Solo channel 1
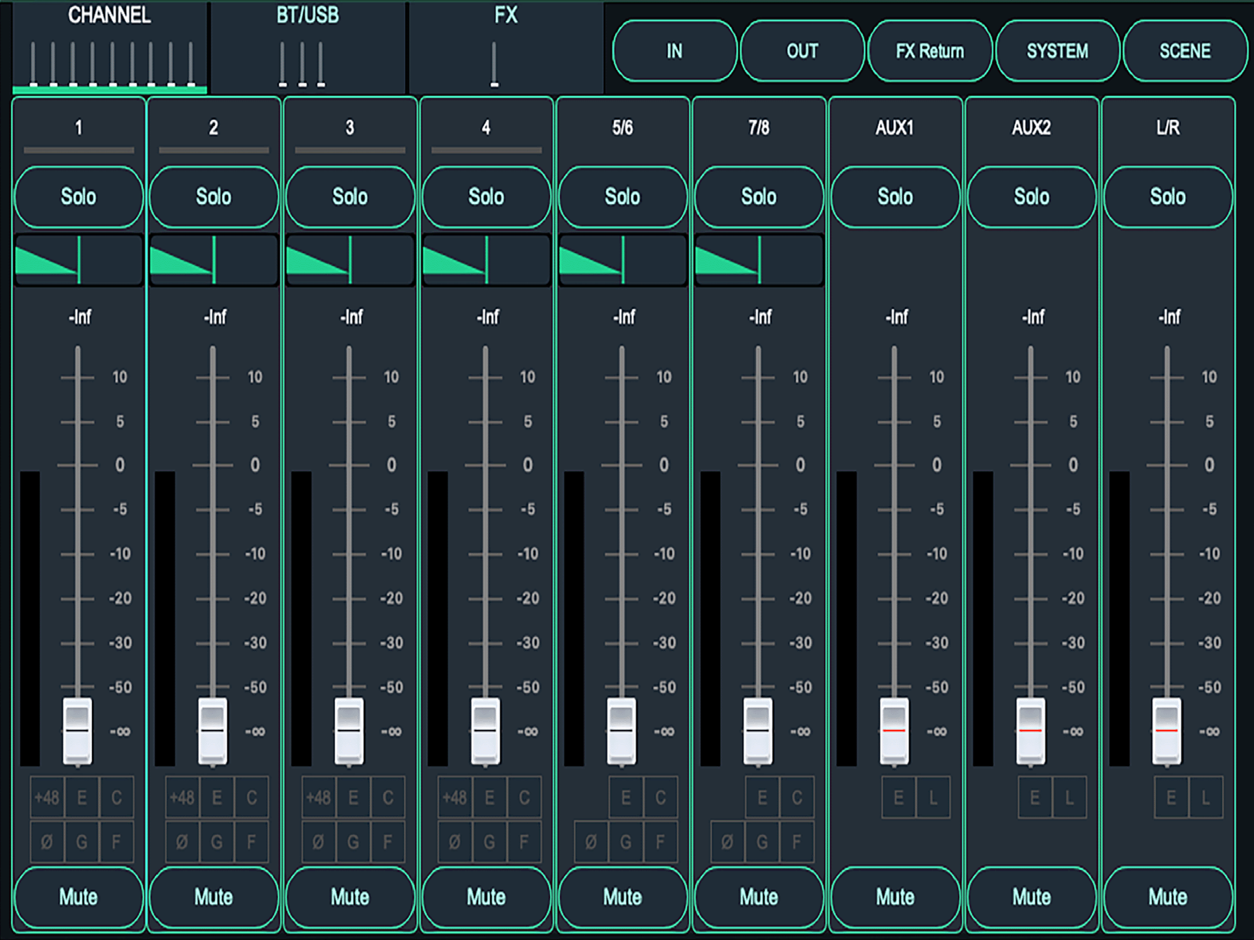The image size is (1254, 940). [79, 197]
